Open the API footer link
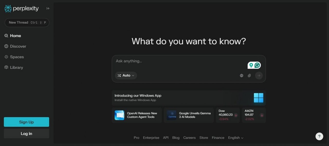The height and width of the screenshot is (146, 329). coord(166,138)
